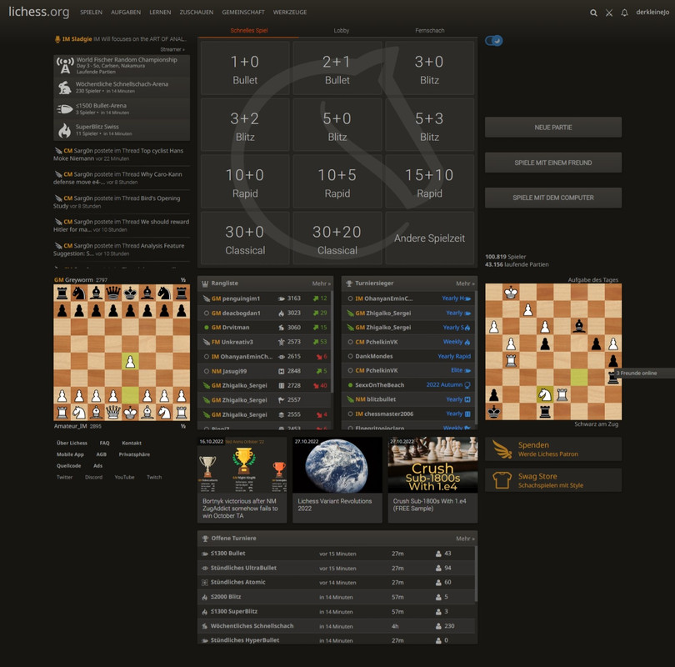Open the Crush Sub-1800s With 1.e4 thumbnail
Image resolution: width=675 pixels, height=667 pixels.
coord(432,465)
